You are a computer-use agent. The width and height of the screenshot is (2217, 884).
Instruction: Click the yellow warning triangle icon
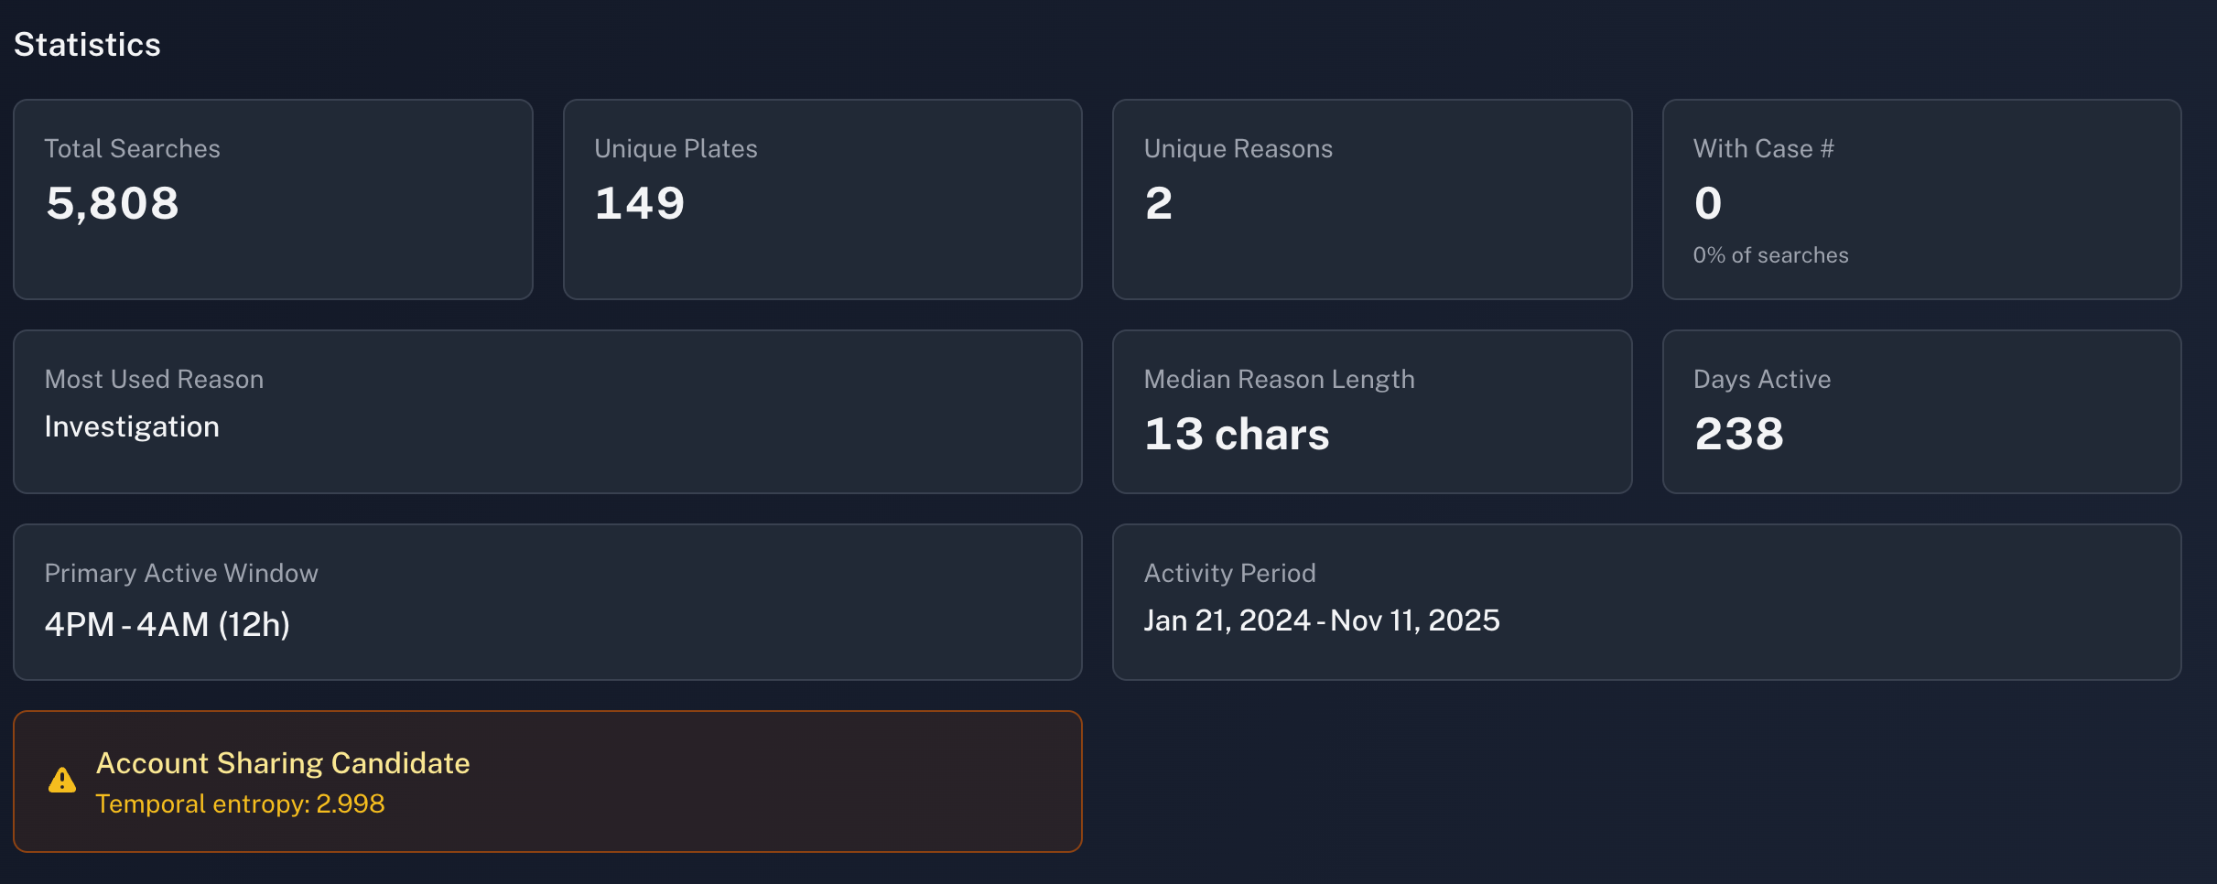click(x=62, y=781)
